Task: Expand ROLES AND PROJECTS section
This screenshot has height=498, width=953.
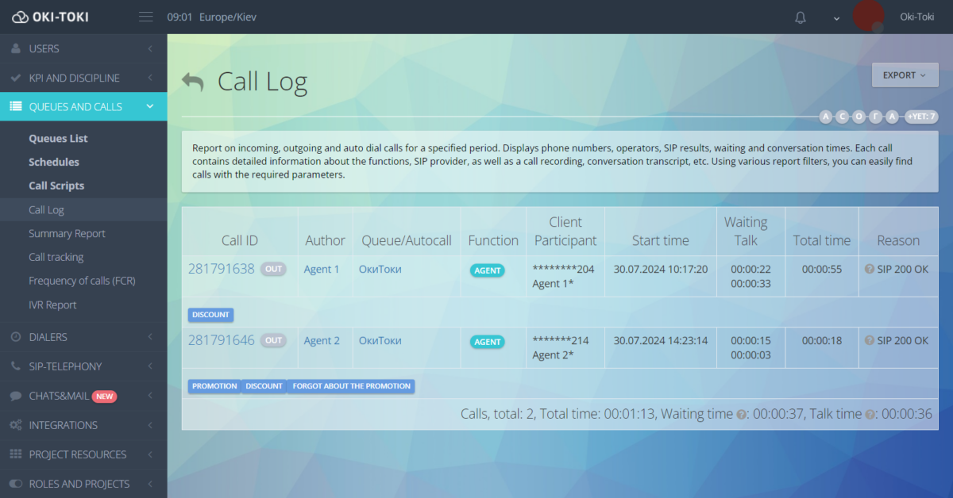Action: [83, 484]
